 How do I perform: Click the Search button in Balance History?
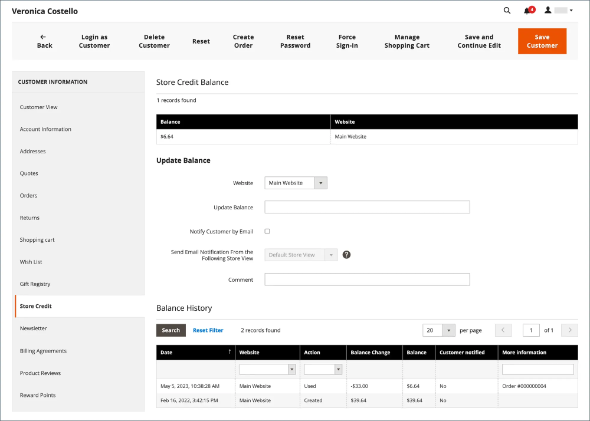[171, 330]
